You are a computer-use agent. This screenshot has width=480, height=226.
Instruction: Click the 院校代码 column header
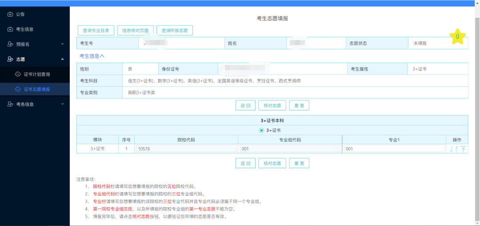(186, 140)
